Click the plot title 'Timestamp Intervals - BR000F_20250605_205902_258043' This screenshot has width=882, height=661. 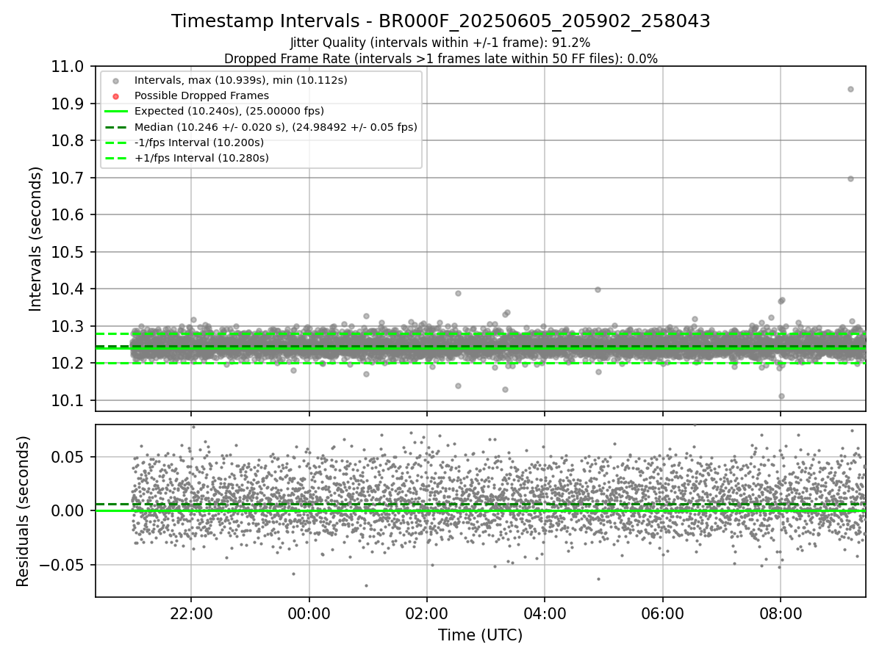tap(441, 21)
